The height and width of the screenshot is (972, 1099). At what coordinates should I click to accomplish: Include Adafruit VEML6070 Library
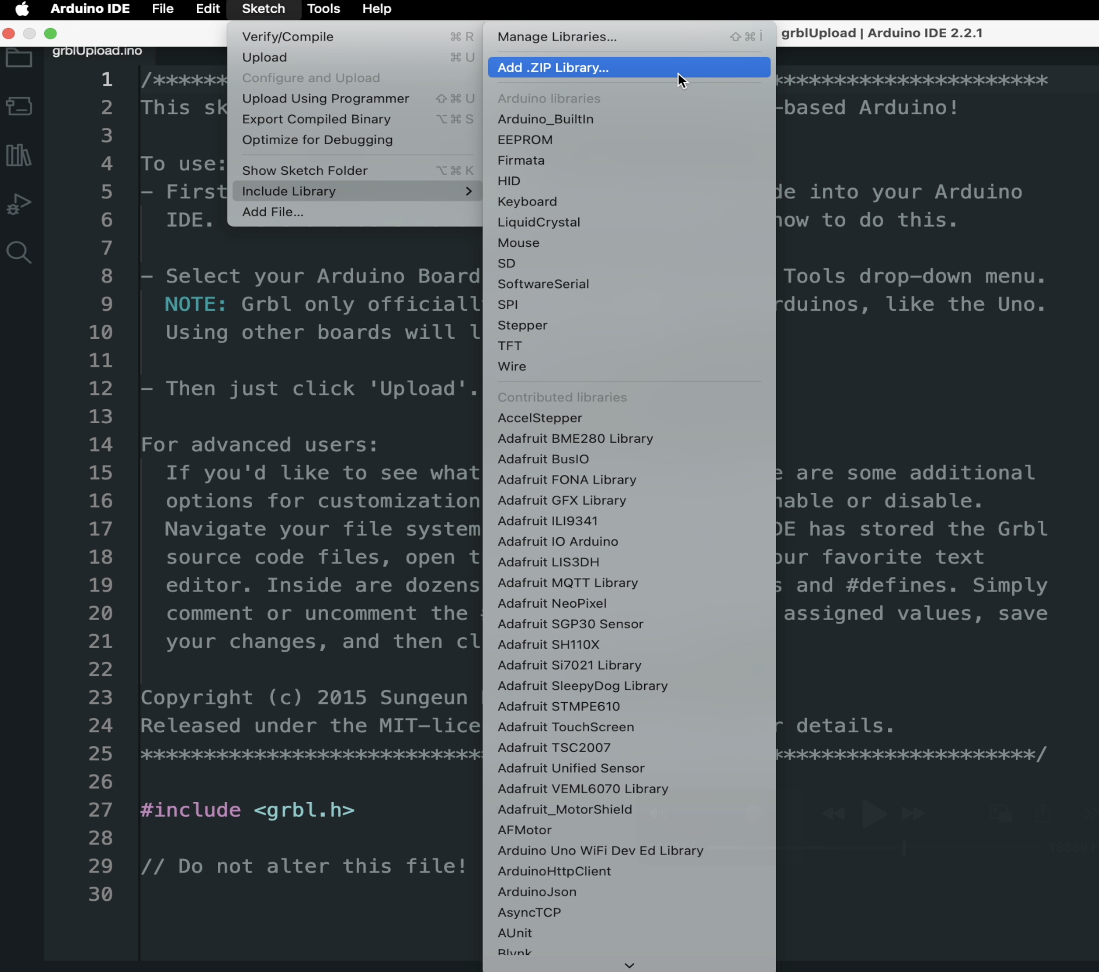pos(629,789)
